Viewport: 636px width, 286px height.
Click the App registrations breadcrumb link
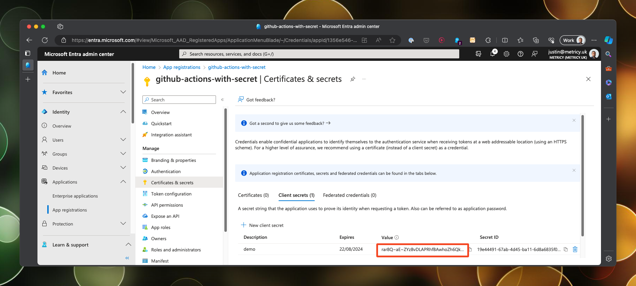[182, 67]
